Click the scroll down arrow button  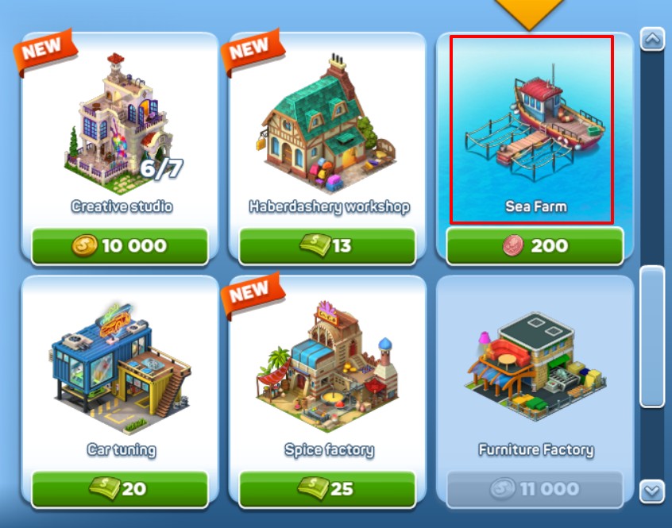tap(652, 491)
